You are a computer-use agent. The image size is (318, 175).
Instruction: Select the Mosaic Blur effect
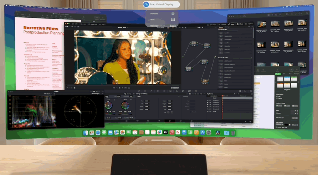coord(235,46)
